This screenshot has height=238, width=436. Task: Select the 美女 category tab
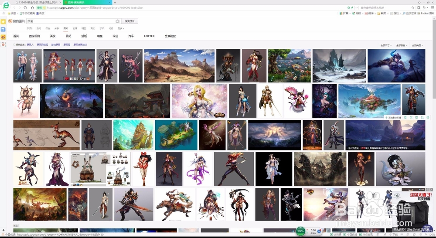coord(53,36)
